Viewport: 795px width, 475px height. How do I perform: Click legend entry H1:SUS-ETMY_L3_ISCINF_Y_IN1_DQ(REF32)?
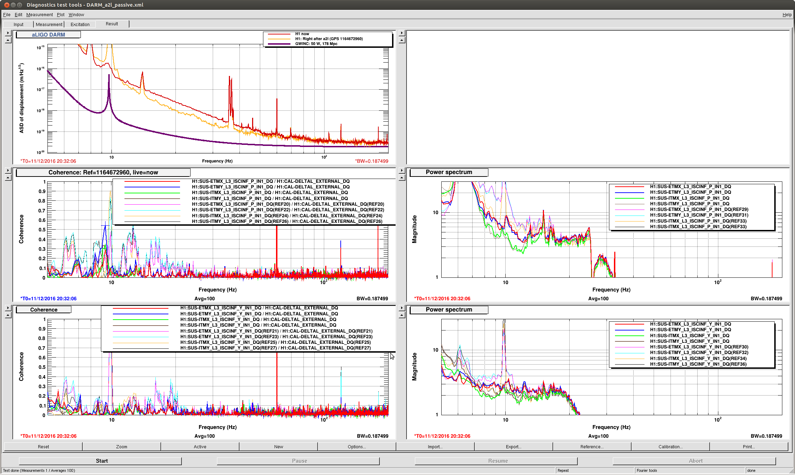(x=699, y=353)
